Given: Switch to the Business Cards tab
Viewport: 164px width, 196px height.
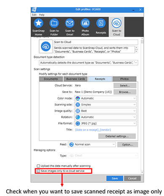Looking at the screenshot, I should [75, 79].
